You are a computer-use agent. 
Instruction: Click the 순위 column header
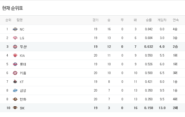click(8, 20)
